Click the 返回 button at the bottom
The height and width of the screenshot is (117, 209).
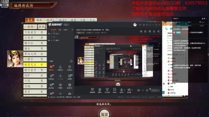click(104, 114)
